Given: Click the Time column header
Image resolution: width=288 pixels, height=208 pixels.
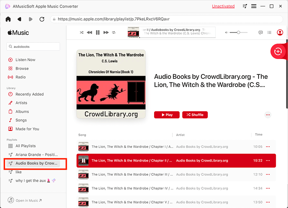Looking at the screenshot, I should pos(258,135).
